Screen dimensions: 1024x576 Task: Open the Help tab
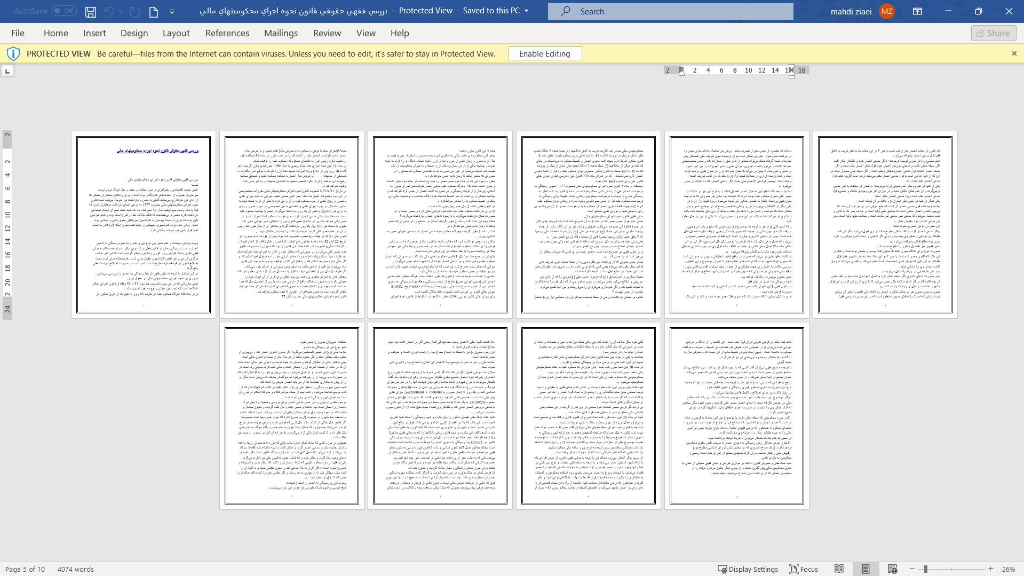click(x=400, y=33)
